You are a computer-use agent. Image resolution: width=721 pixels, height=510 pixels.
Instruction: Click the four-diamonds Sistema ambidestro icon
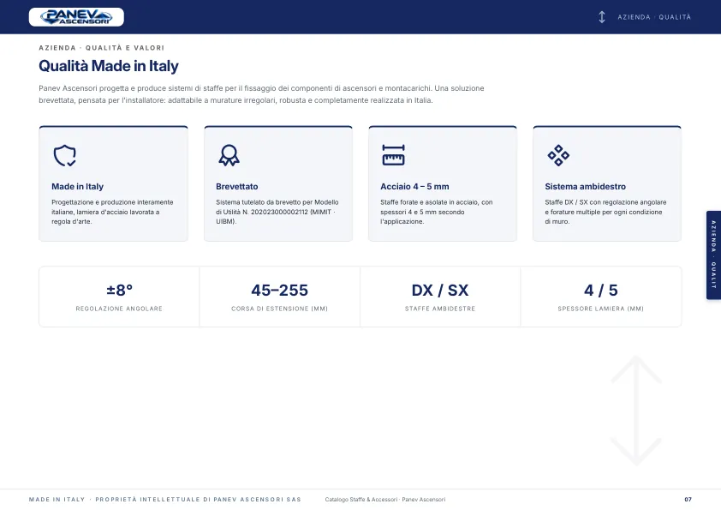[x=558, y=156]
